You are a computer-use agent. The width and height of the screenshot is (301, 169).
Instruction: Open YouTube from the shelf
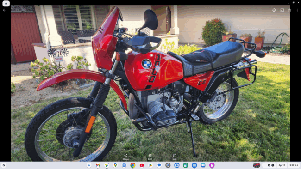tap(142, 165)
